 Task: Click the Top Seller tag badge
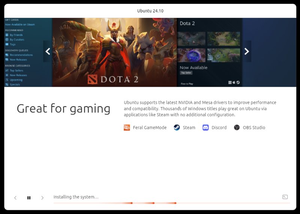coord(186,73)
